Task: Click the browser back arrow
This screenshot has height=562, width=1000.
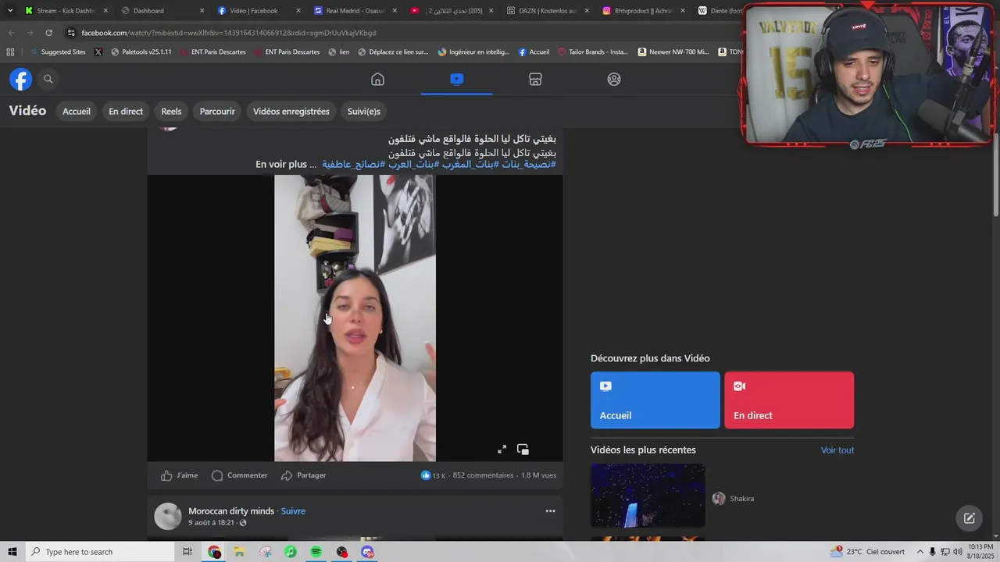Action: pos(11,33)
